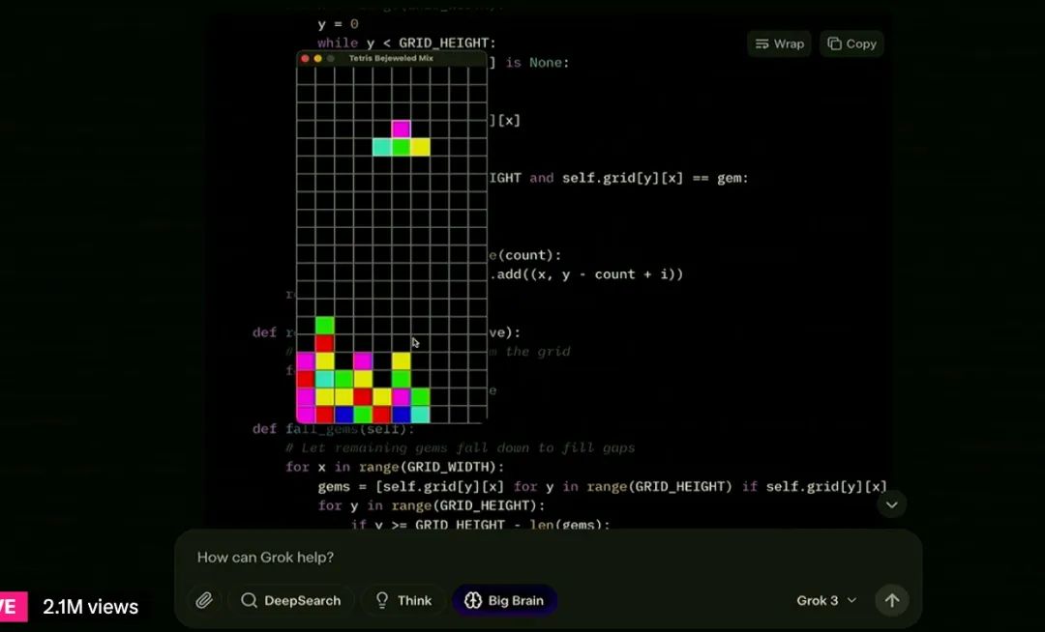
Task: Send message with the up arrow button
Action: point(892,601)
